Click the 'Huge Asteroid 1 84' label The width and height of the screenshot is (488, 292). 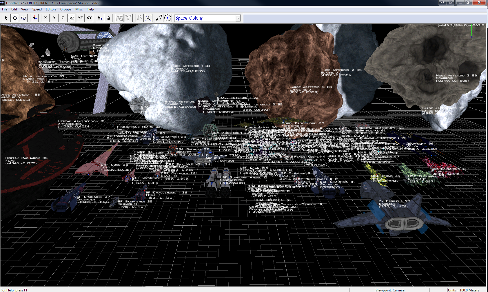point(190,66)
